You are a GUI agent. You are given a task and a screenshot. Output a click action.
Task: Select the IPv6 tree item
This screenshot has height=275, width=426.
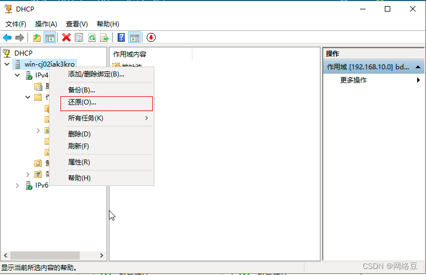(x=42, y=185)
